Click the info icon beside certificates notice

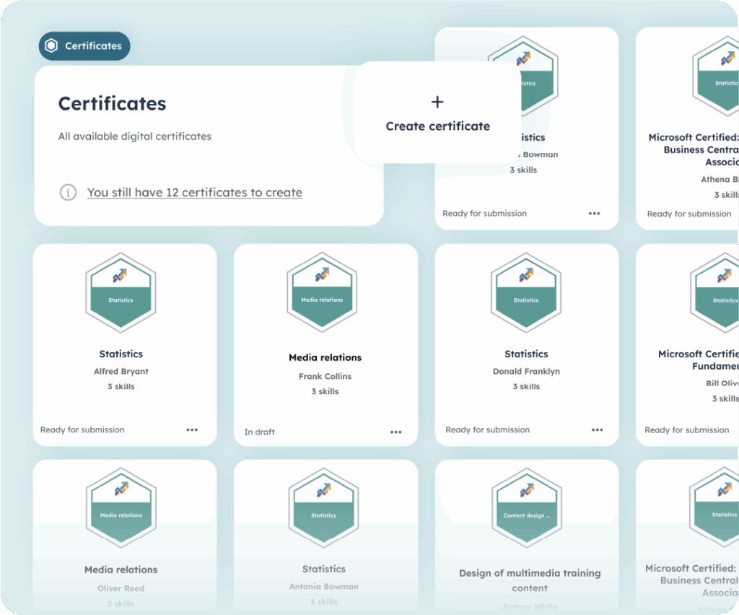pyautogui.click(x=68, y=193)
